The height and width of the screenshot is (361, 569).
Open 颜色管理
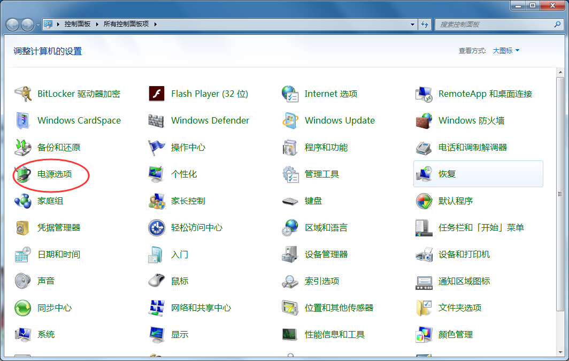[456, 334]
